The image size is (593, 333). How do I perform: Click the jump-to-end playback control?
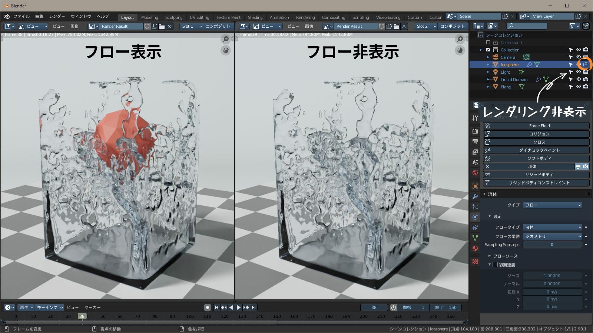[x=254, y=307]
